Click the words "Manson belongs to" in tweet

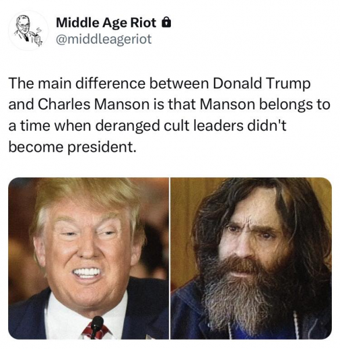tap(265, 105)
